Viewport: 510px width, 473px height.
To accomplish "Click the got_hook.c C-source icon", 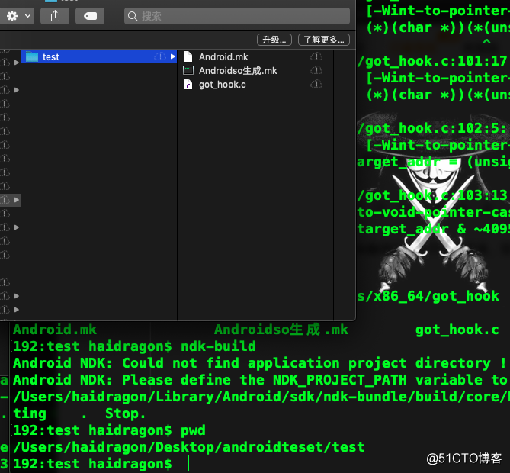I will [x=188, y=85].
